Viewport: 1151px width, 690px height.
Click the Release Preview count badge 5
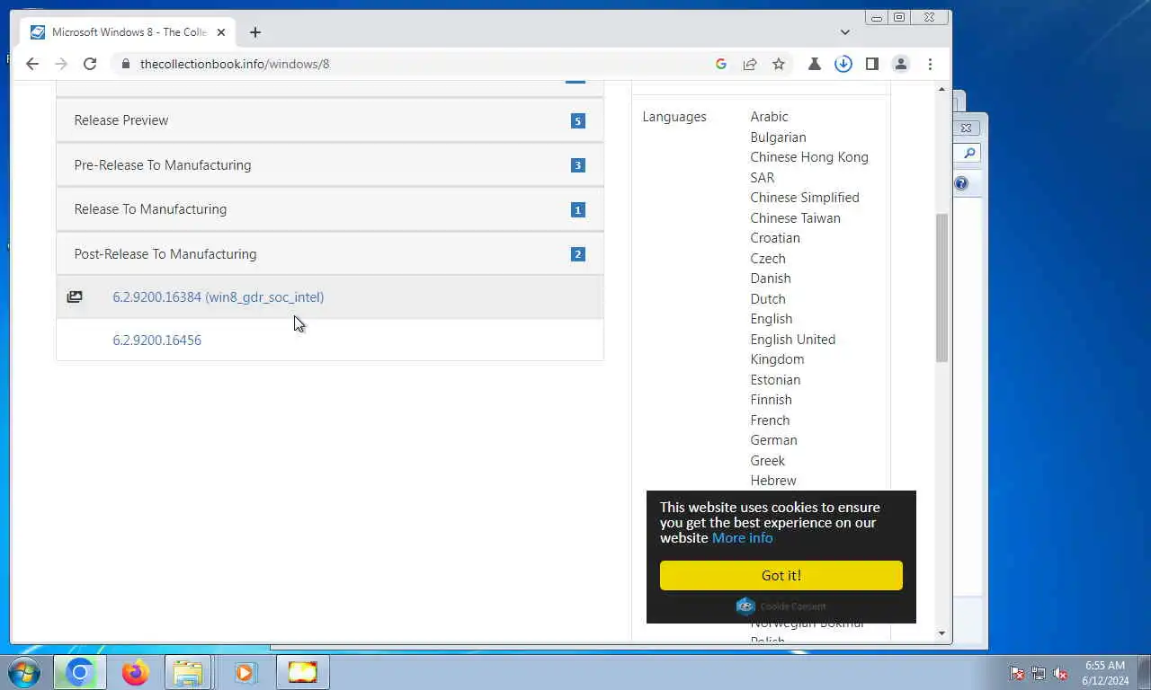578,121
